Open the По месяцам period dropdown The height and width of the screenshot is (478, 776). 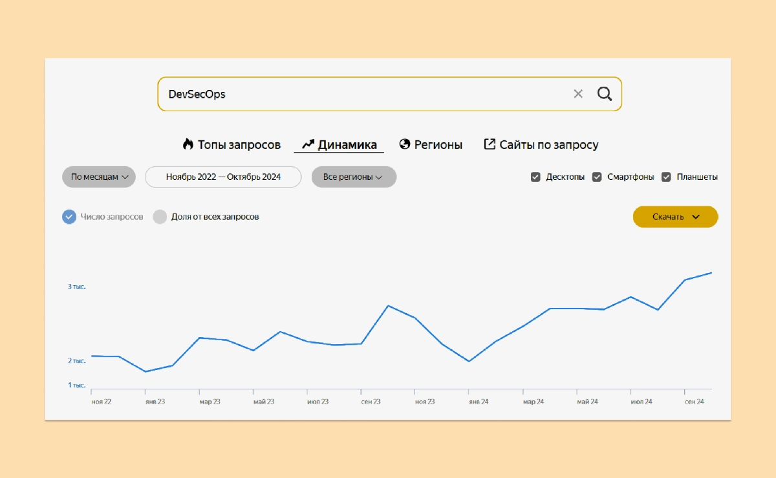tap(99, 177)
